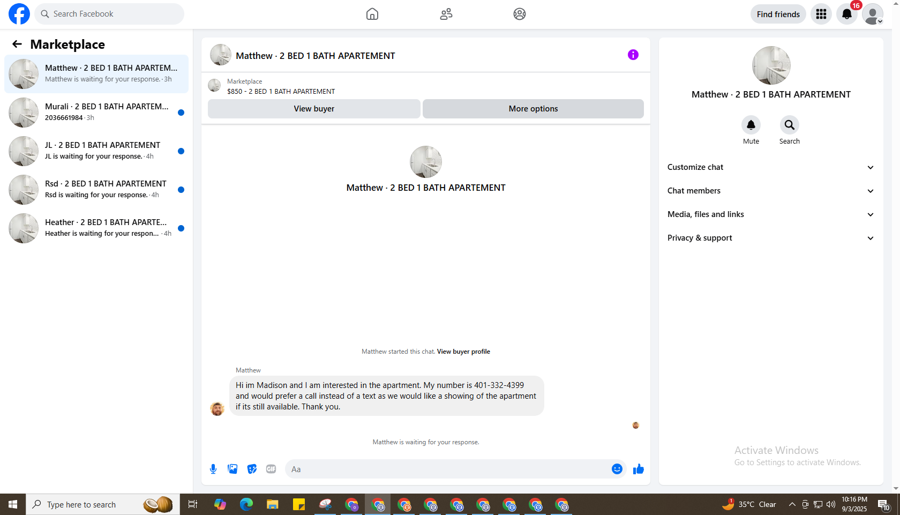This screenshot has height=515, width=900.
Task: Click the More options button
Action: point(533,109)
